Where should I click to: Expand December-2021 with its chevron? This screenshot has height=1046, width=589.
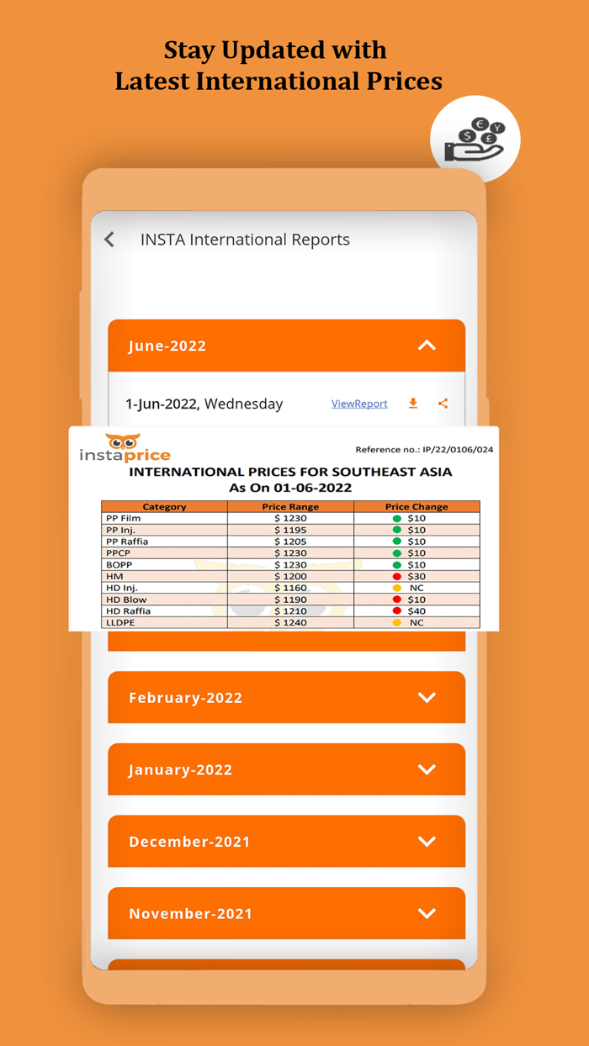tap(427, 842)
